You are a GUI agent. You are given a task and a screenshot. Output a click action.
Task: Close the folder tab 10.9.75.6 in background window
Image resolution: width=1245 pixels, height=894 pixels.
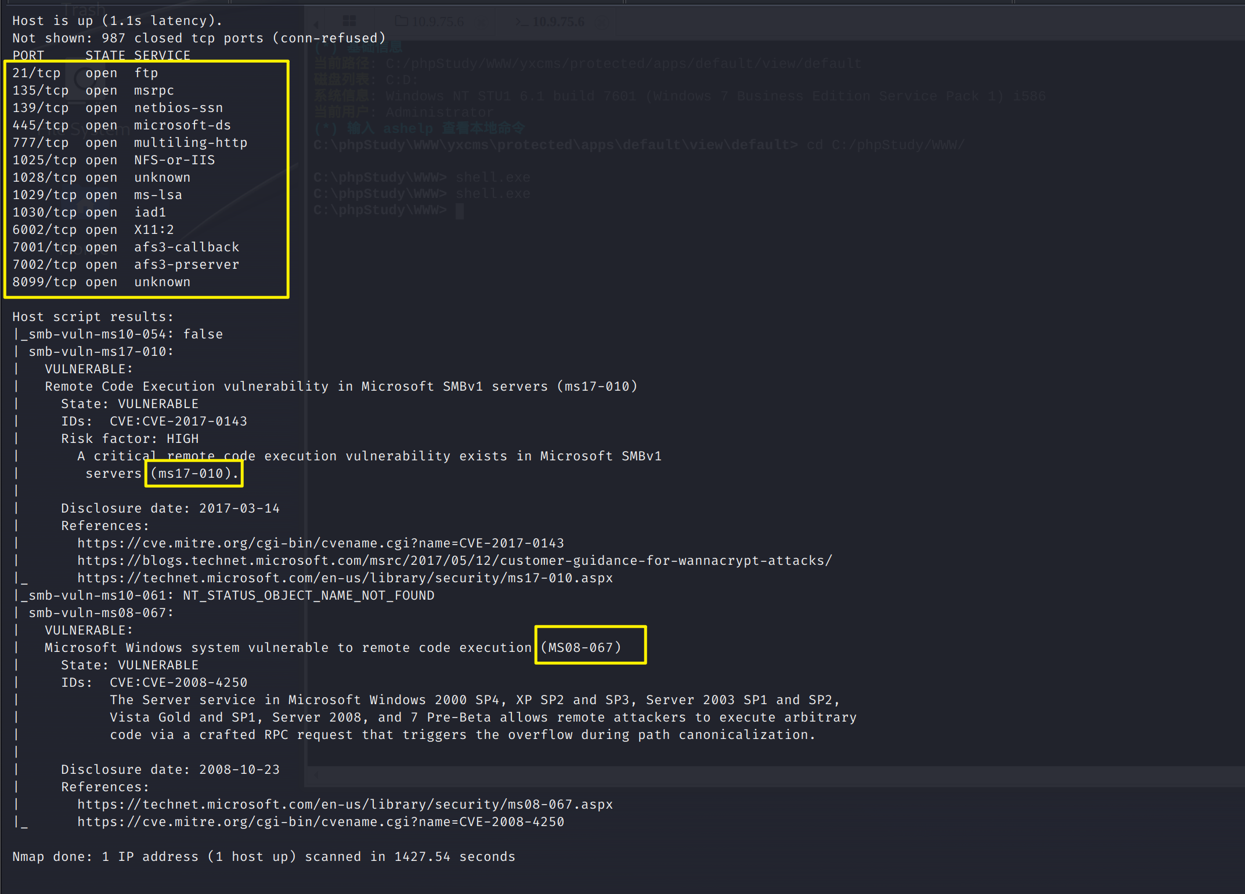(x=481, y=22)
